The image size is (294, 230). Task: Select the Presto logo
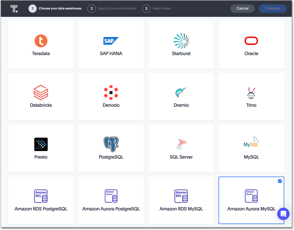(41, 144)
